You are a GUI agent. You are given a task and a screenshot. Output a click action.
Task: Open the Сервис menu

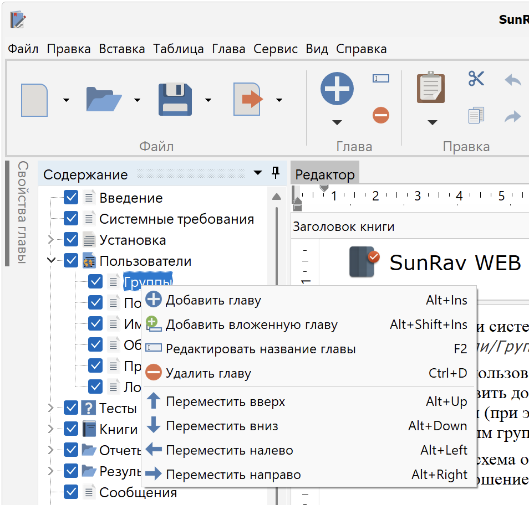[x=276, y=49]
